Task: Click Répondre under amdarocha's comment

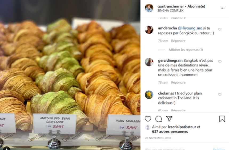Action: tap(178, 41)
